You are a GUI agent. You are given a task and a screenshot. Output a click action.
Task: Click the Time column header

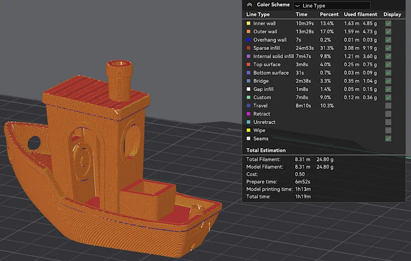pos(301,14)
